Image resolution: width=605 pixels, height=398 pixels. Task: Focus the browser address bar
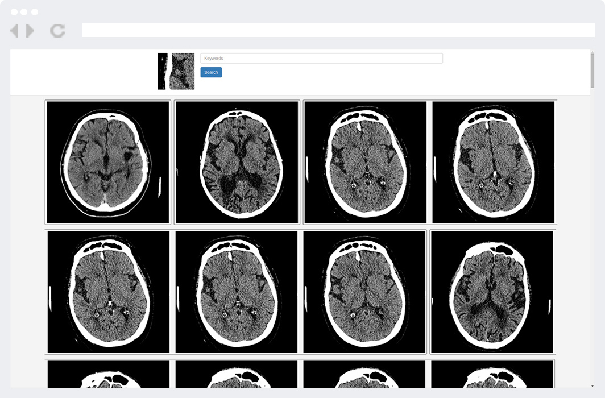click(x=338, y=30)
